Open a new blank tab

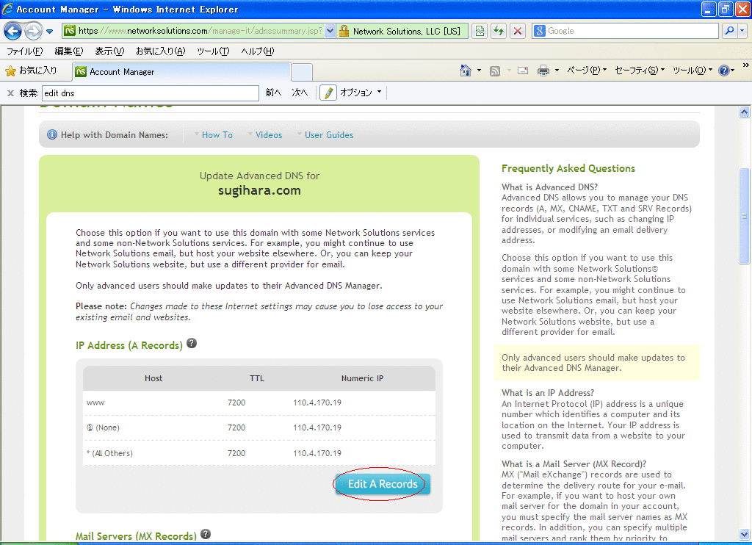(x=302, y=72)
